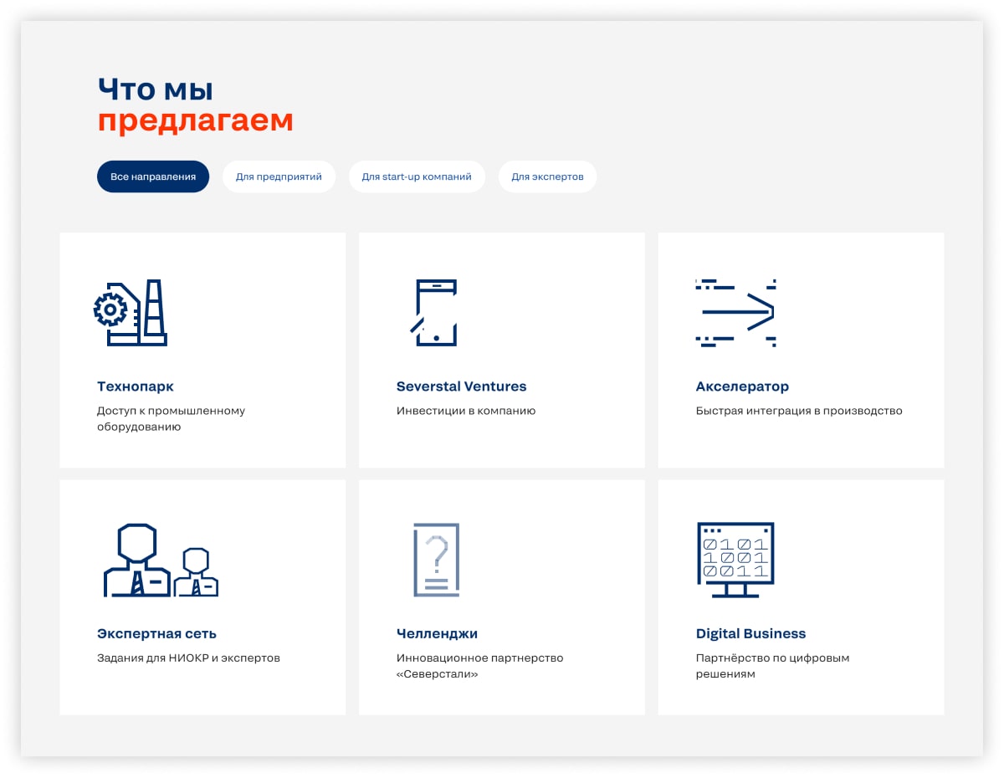The height and width of the screenshot is (778, 1004).
Task: Follow the "Акселератор" heading link
Action: click(742, 386)
